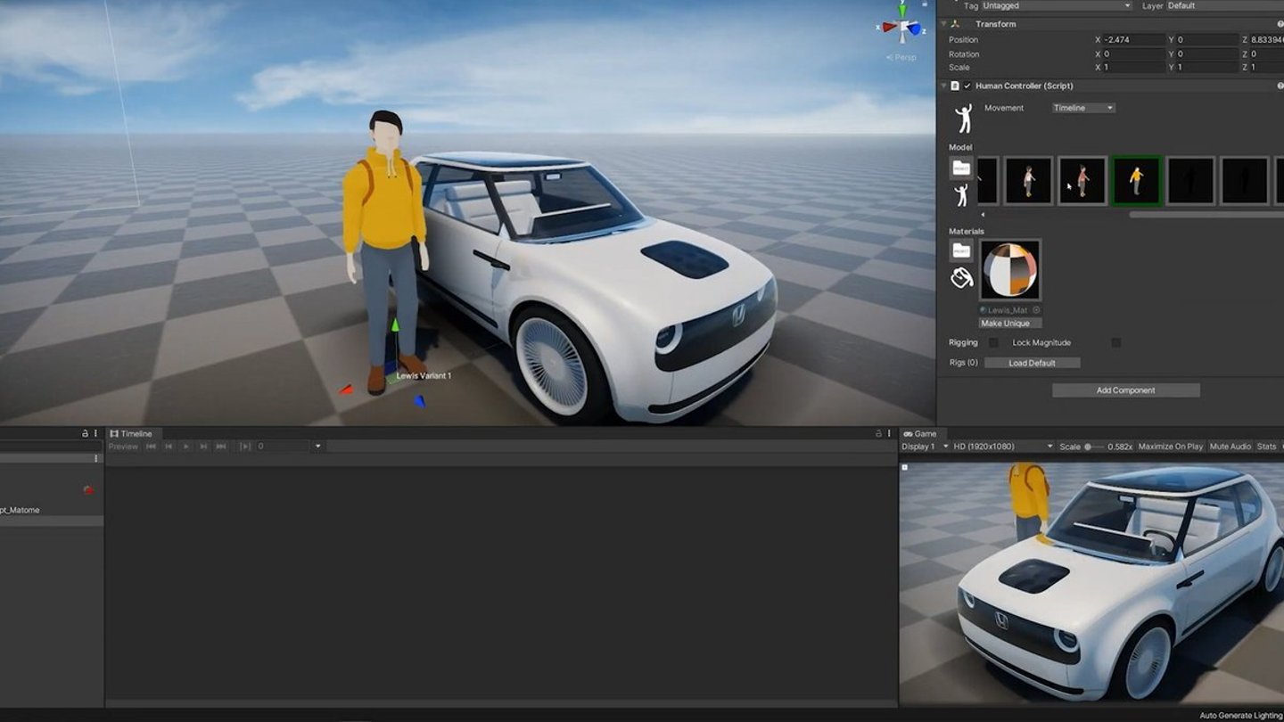
Task: Click the Rotation Y field
Action: tap(1206, 54)
